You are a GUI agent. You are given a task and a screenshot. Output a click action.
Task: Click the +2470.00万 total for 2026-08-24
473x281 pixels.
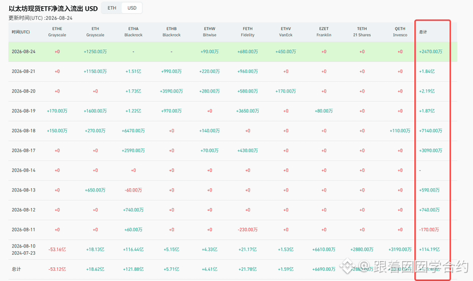(430, 51)
